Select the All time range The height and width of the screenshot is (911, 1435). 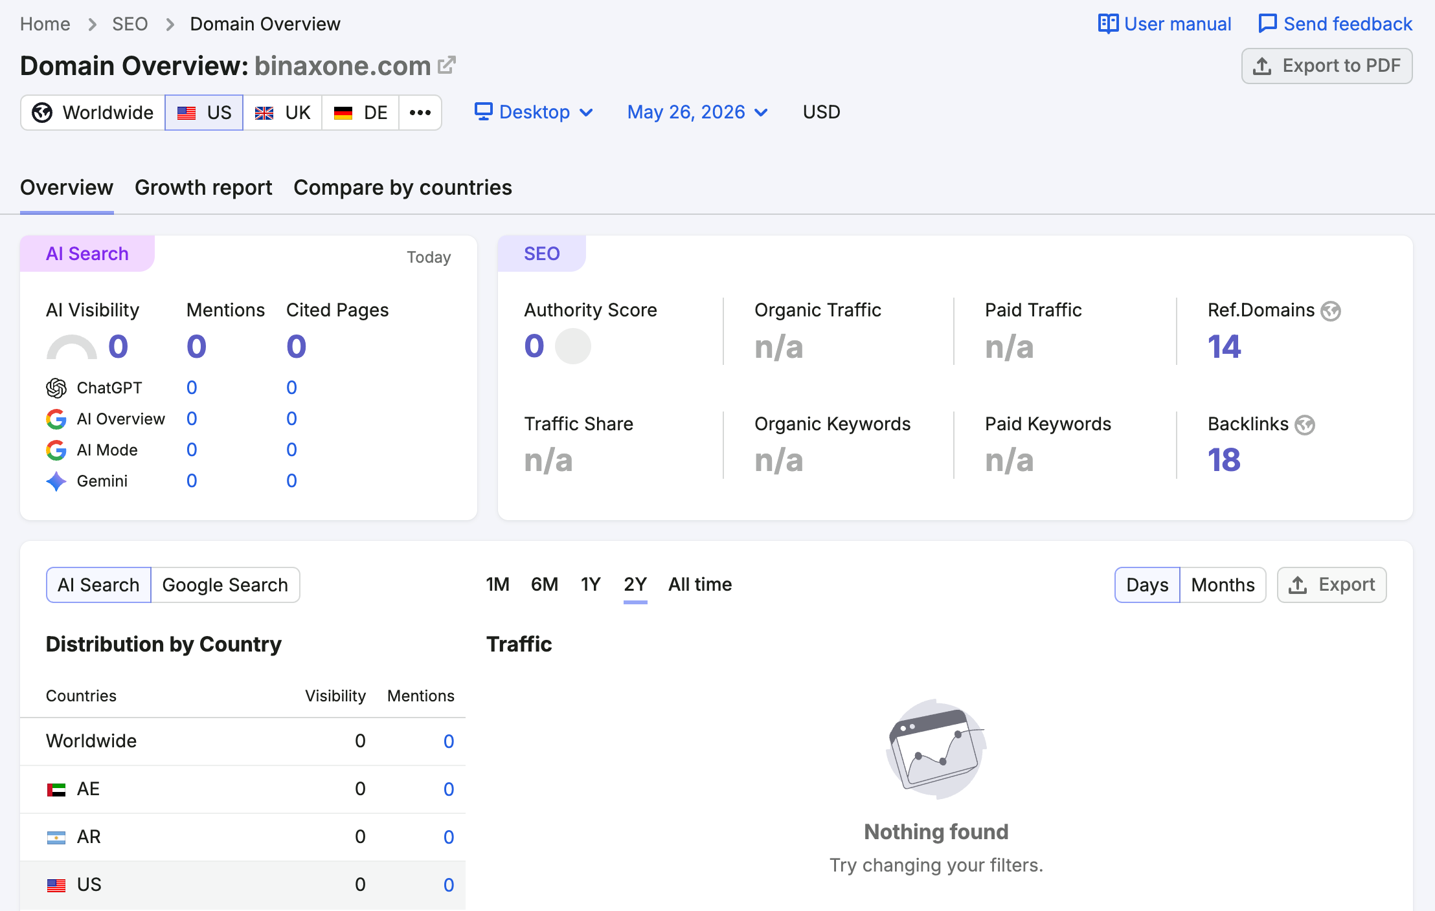click(700, 584)
